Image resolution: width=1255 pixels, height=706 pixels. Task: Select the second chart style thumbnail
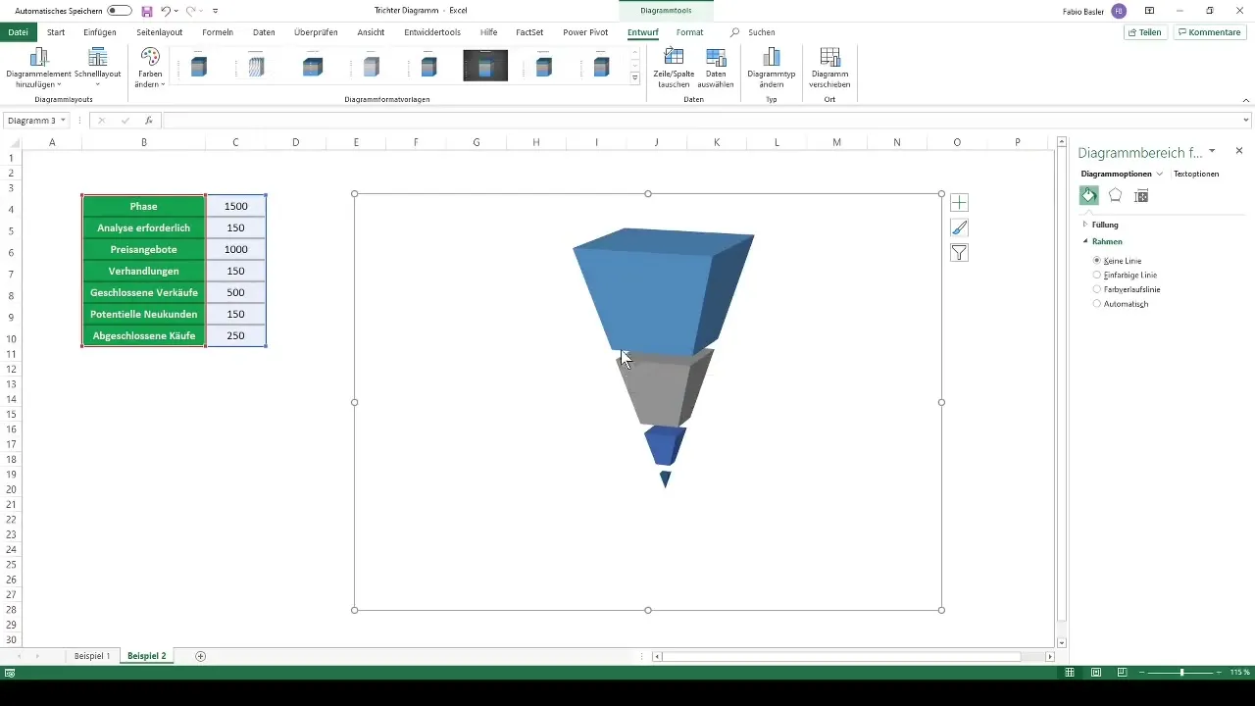coord(256,66)
